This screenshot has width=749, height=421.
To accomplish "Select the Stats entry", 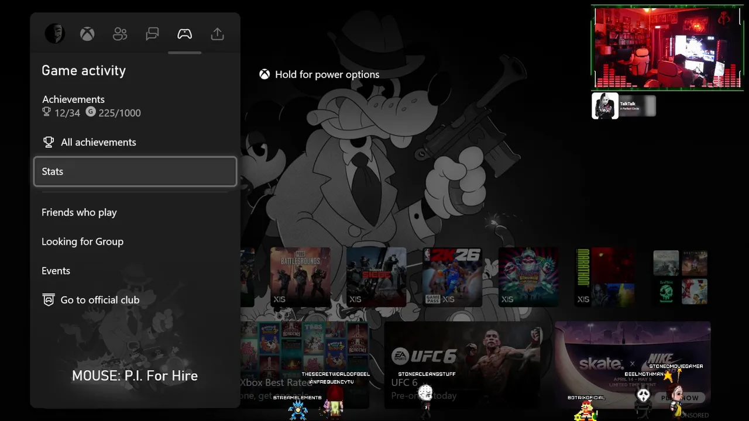I will (x=135, y=171).
